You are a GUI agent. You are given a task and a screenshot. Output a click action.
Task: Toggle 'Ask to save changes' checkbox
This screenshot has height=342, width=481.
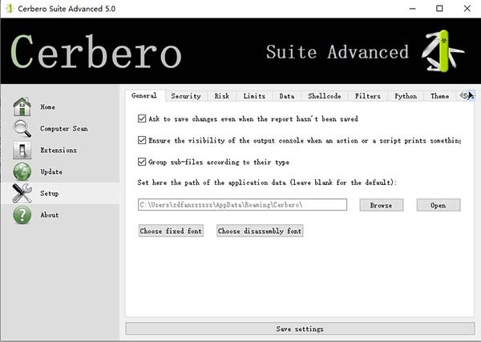coord(142,119)
